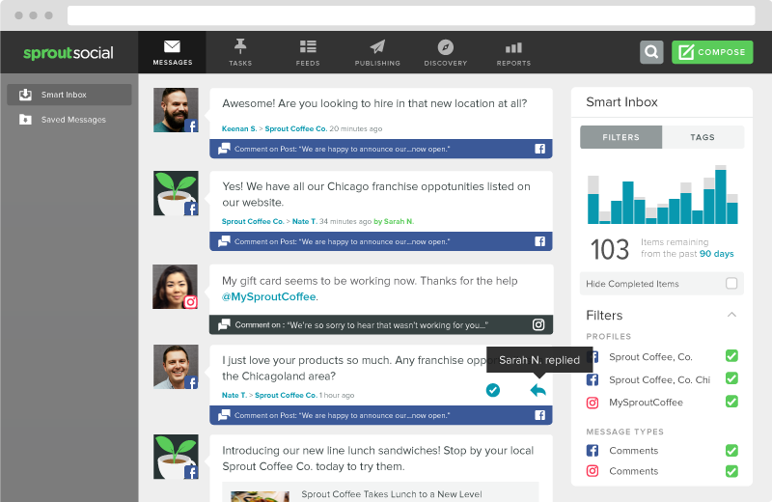Click Keenan S. profile photo
The width and height of the screenshot is (772, 502).
[176, 110]
